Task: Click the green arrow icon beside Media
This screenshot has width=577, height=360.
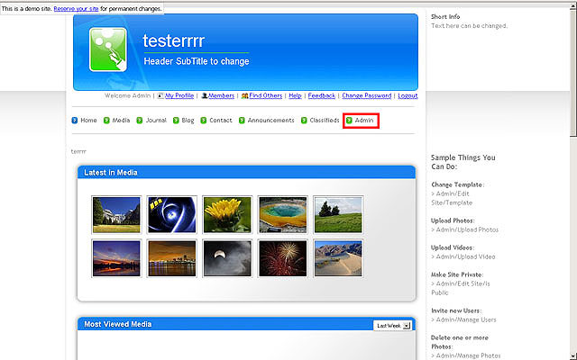Action: pos(106,120)
